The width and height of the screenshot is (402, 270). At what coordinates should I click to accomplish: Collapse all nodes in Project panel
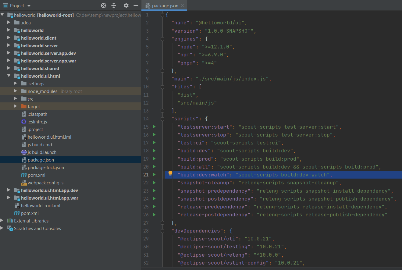tap(114, 5)
